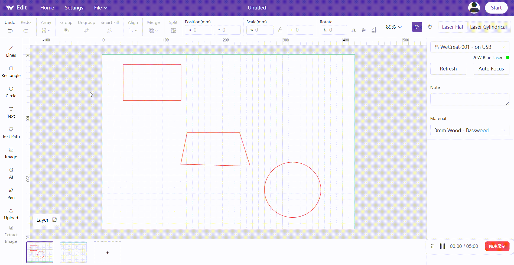This screenshot has width=514, height=265.
Task: Switch to Laser Cylindrical mode
Action: pos(488,27)
